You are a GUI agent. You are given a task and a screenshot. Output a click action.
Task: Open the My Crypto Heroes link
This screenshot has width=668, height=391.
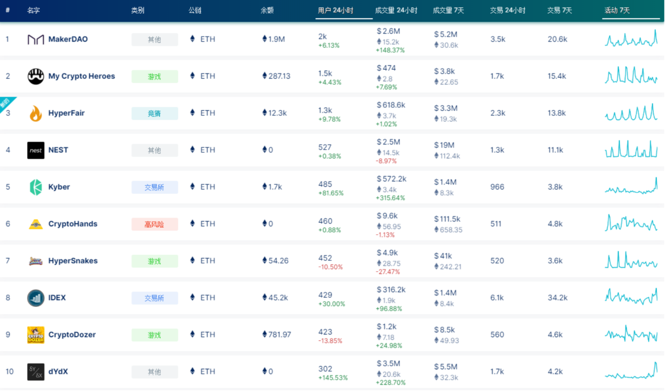tap(82, 76)
